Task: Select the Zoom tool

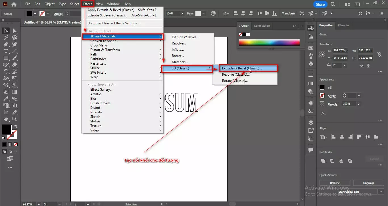Action: click(15, 119)
